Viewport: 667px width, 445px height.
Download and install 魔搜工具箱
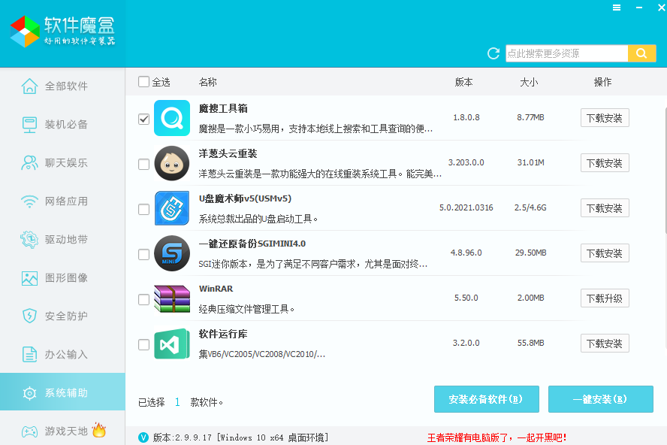(605, 118)
